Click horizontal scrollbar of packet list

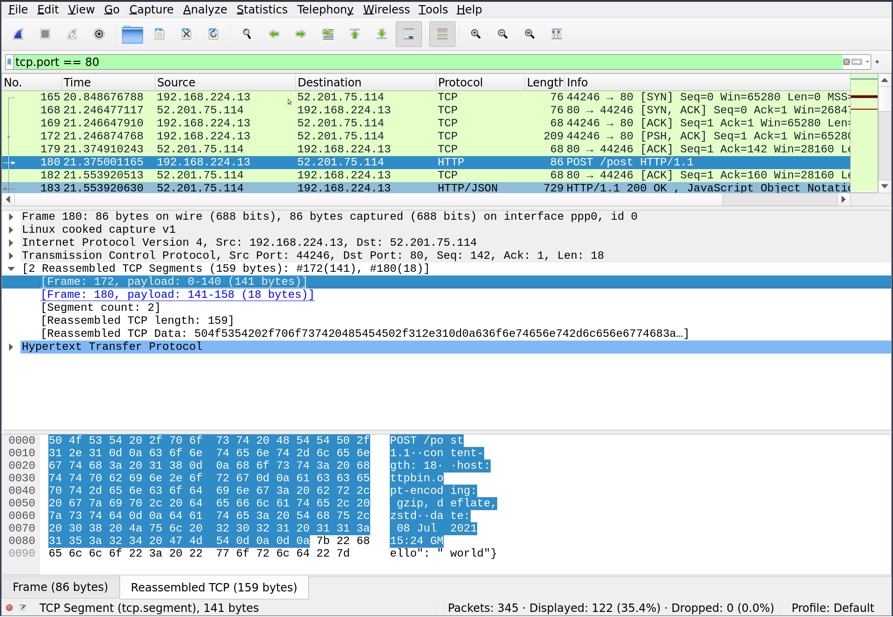pyautogui.click(x=367, y=199)
